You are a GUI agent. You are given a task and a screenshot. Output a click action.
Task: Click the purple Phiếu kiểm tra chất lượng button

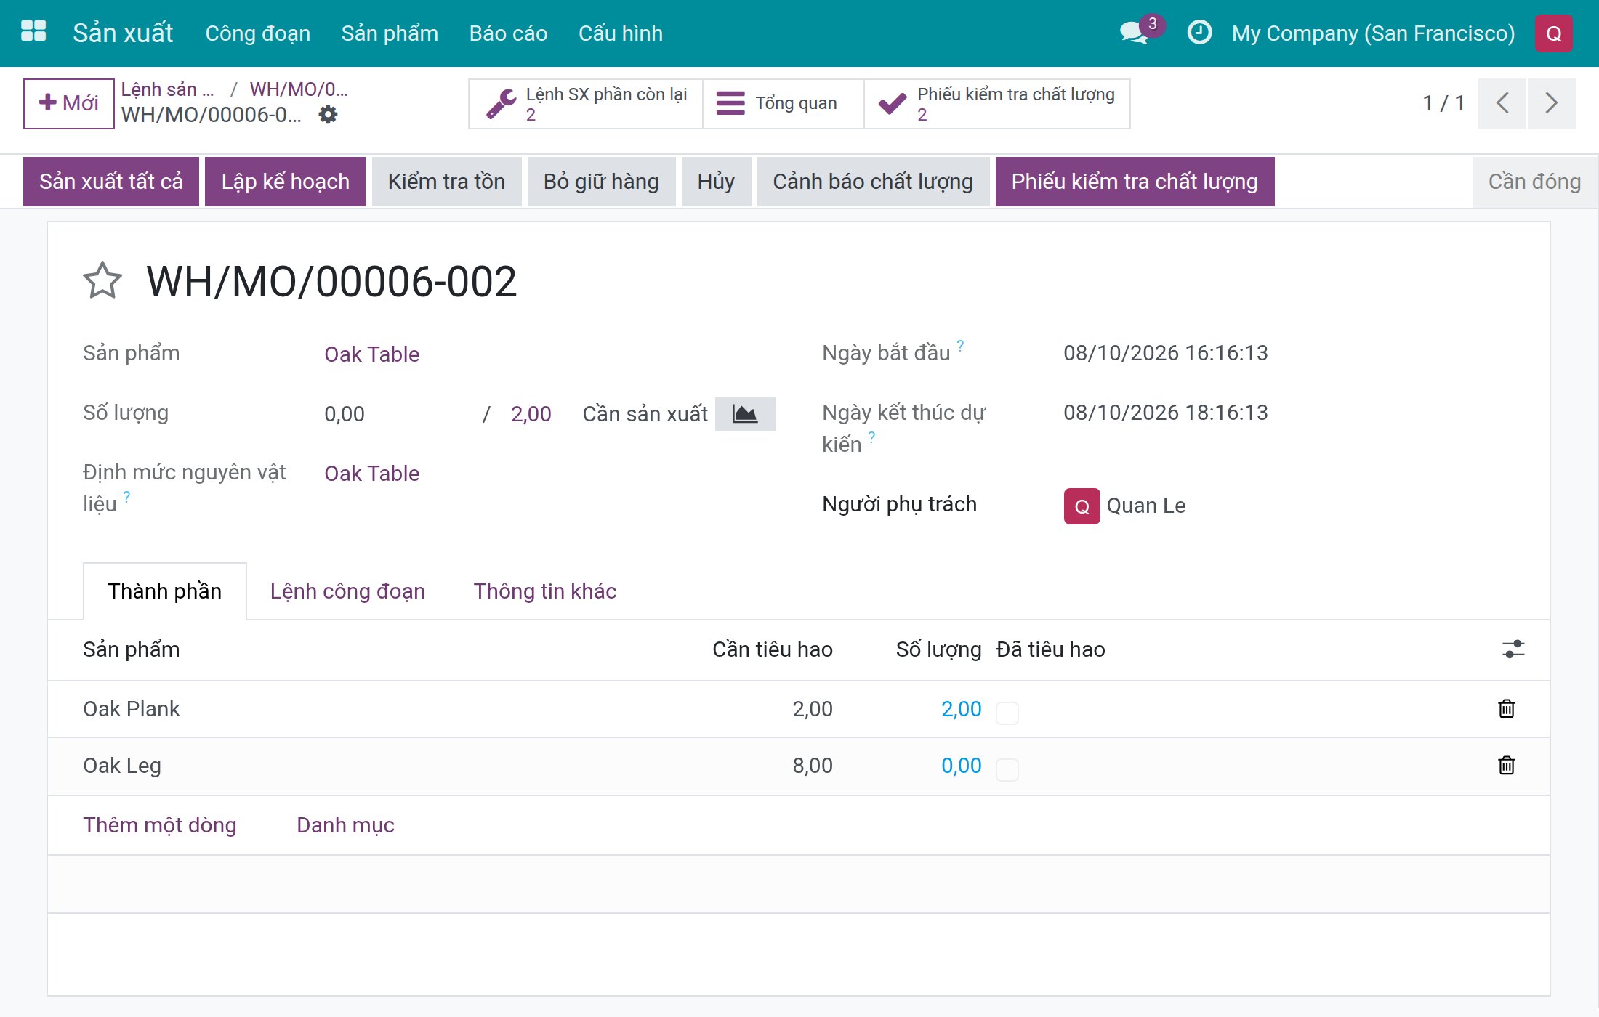coord(1135,182)
